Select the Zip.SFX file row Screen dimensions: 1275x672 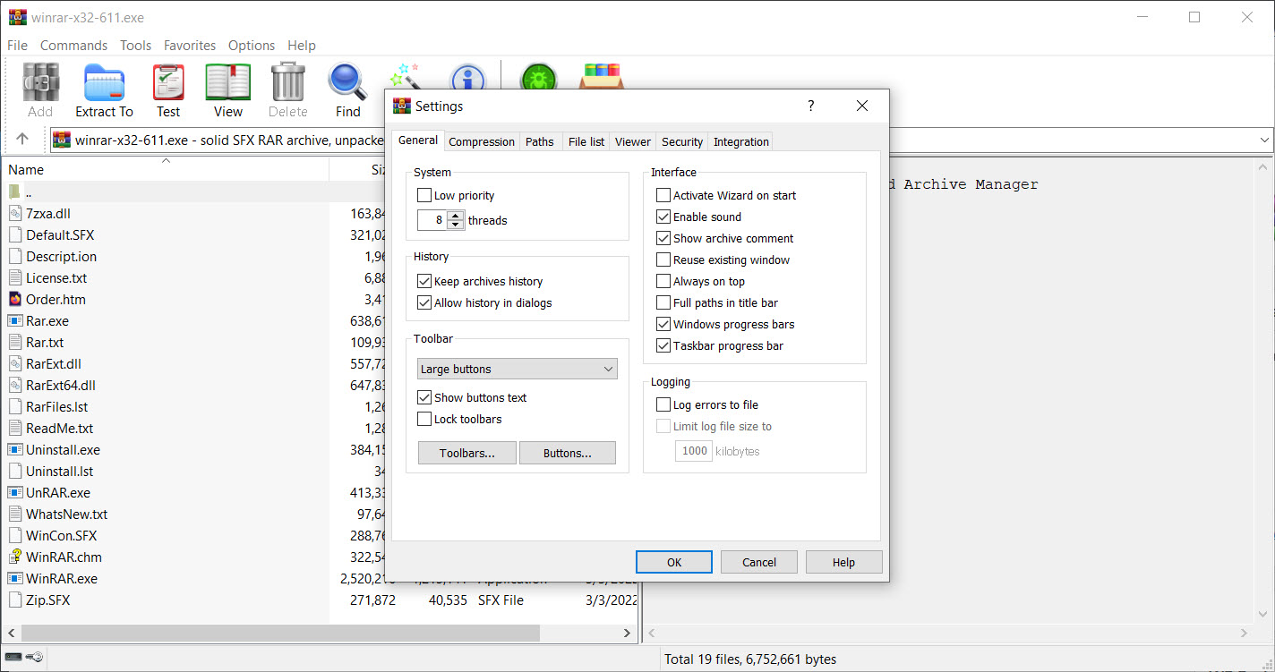click(x=319, y=600)
